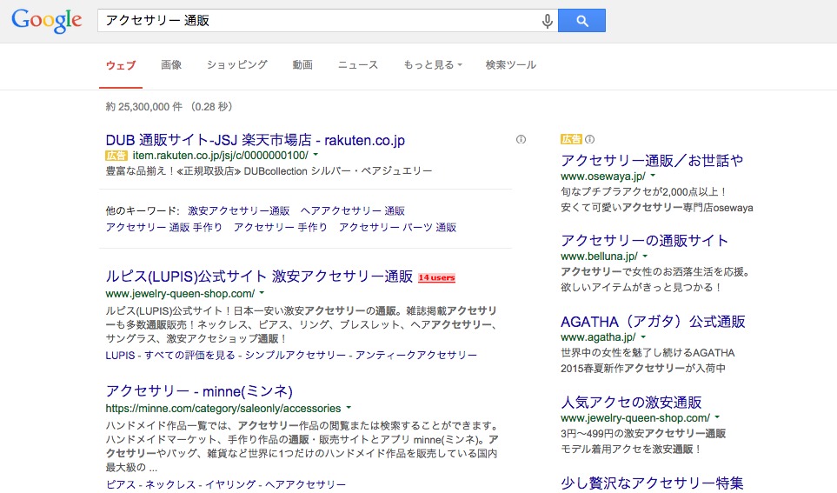Open info icon next to sidebar 広告 label
The width and height of the screenshot is (837, 493).
coord(590,139)
